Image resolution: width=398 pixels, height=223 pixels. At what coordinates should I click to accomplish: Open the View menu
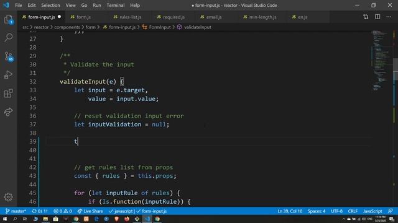click(70, 6)
